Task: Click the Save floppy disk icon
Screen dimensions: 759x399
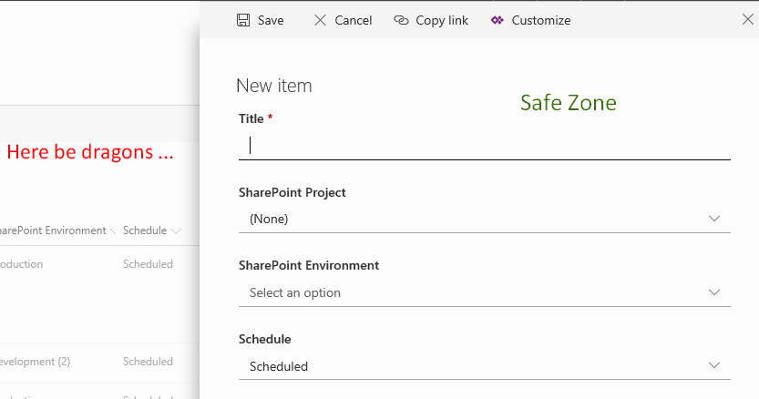Action: (x=243, y=20)
